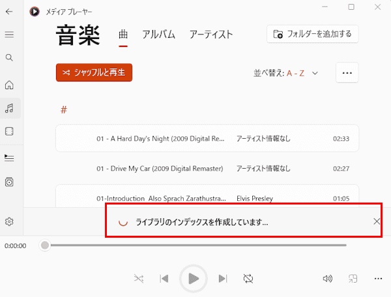391x297 pixels.
Task: Click duration 02:33 in first row
Action: point(341,139)
